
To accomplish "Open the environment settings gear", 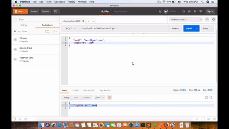I will coord(213,19).
